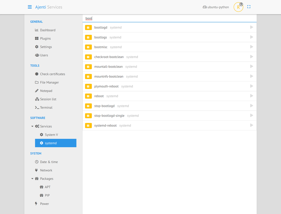Start the mountnfs-bootclean service
Screen dimensions: 281x214
[x=251, y=76]
